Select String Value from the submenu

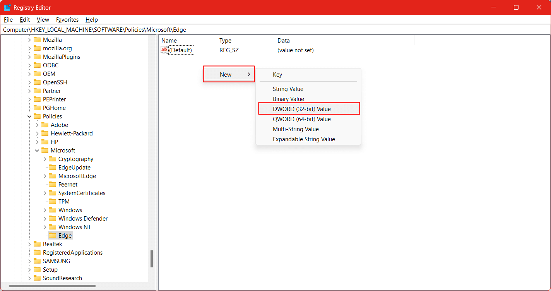tap(308, 89)
